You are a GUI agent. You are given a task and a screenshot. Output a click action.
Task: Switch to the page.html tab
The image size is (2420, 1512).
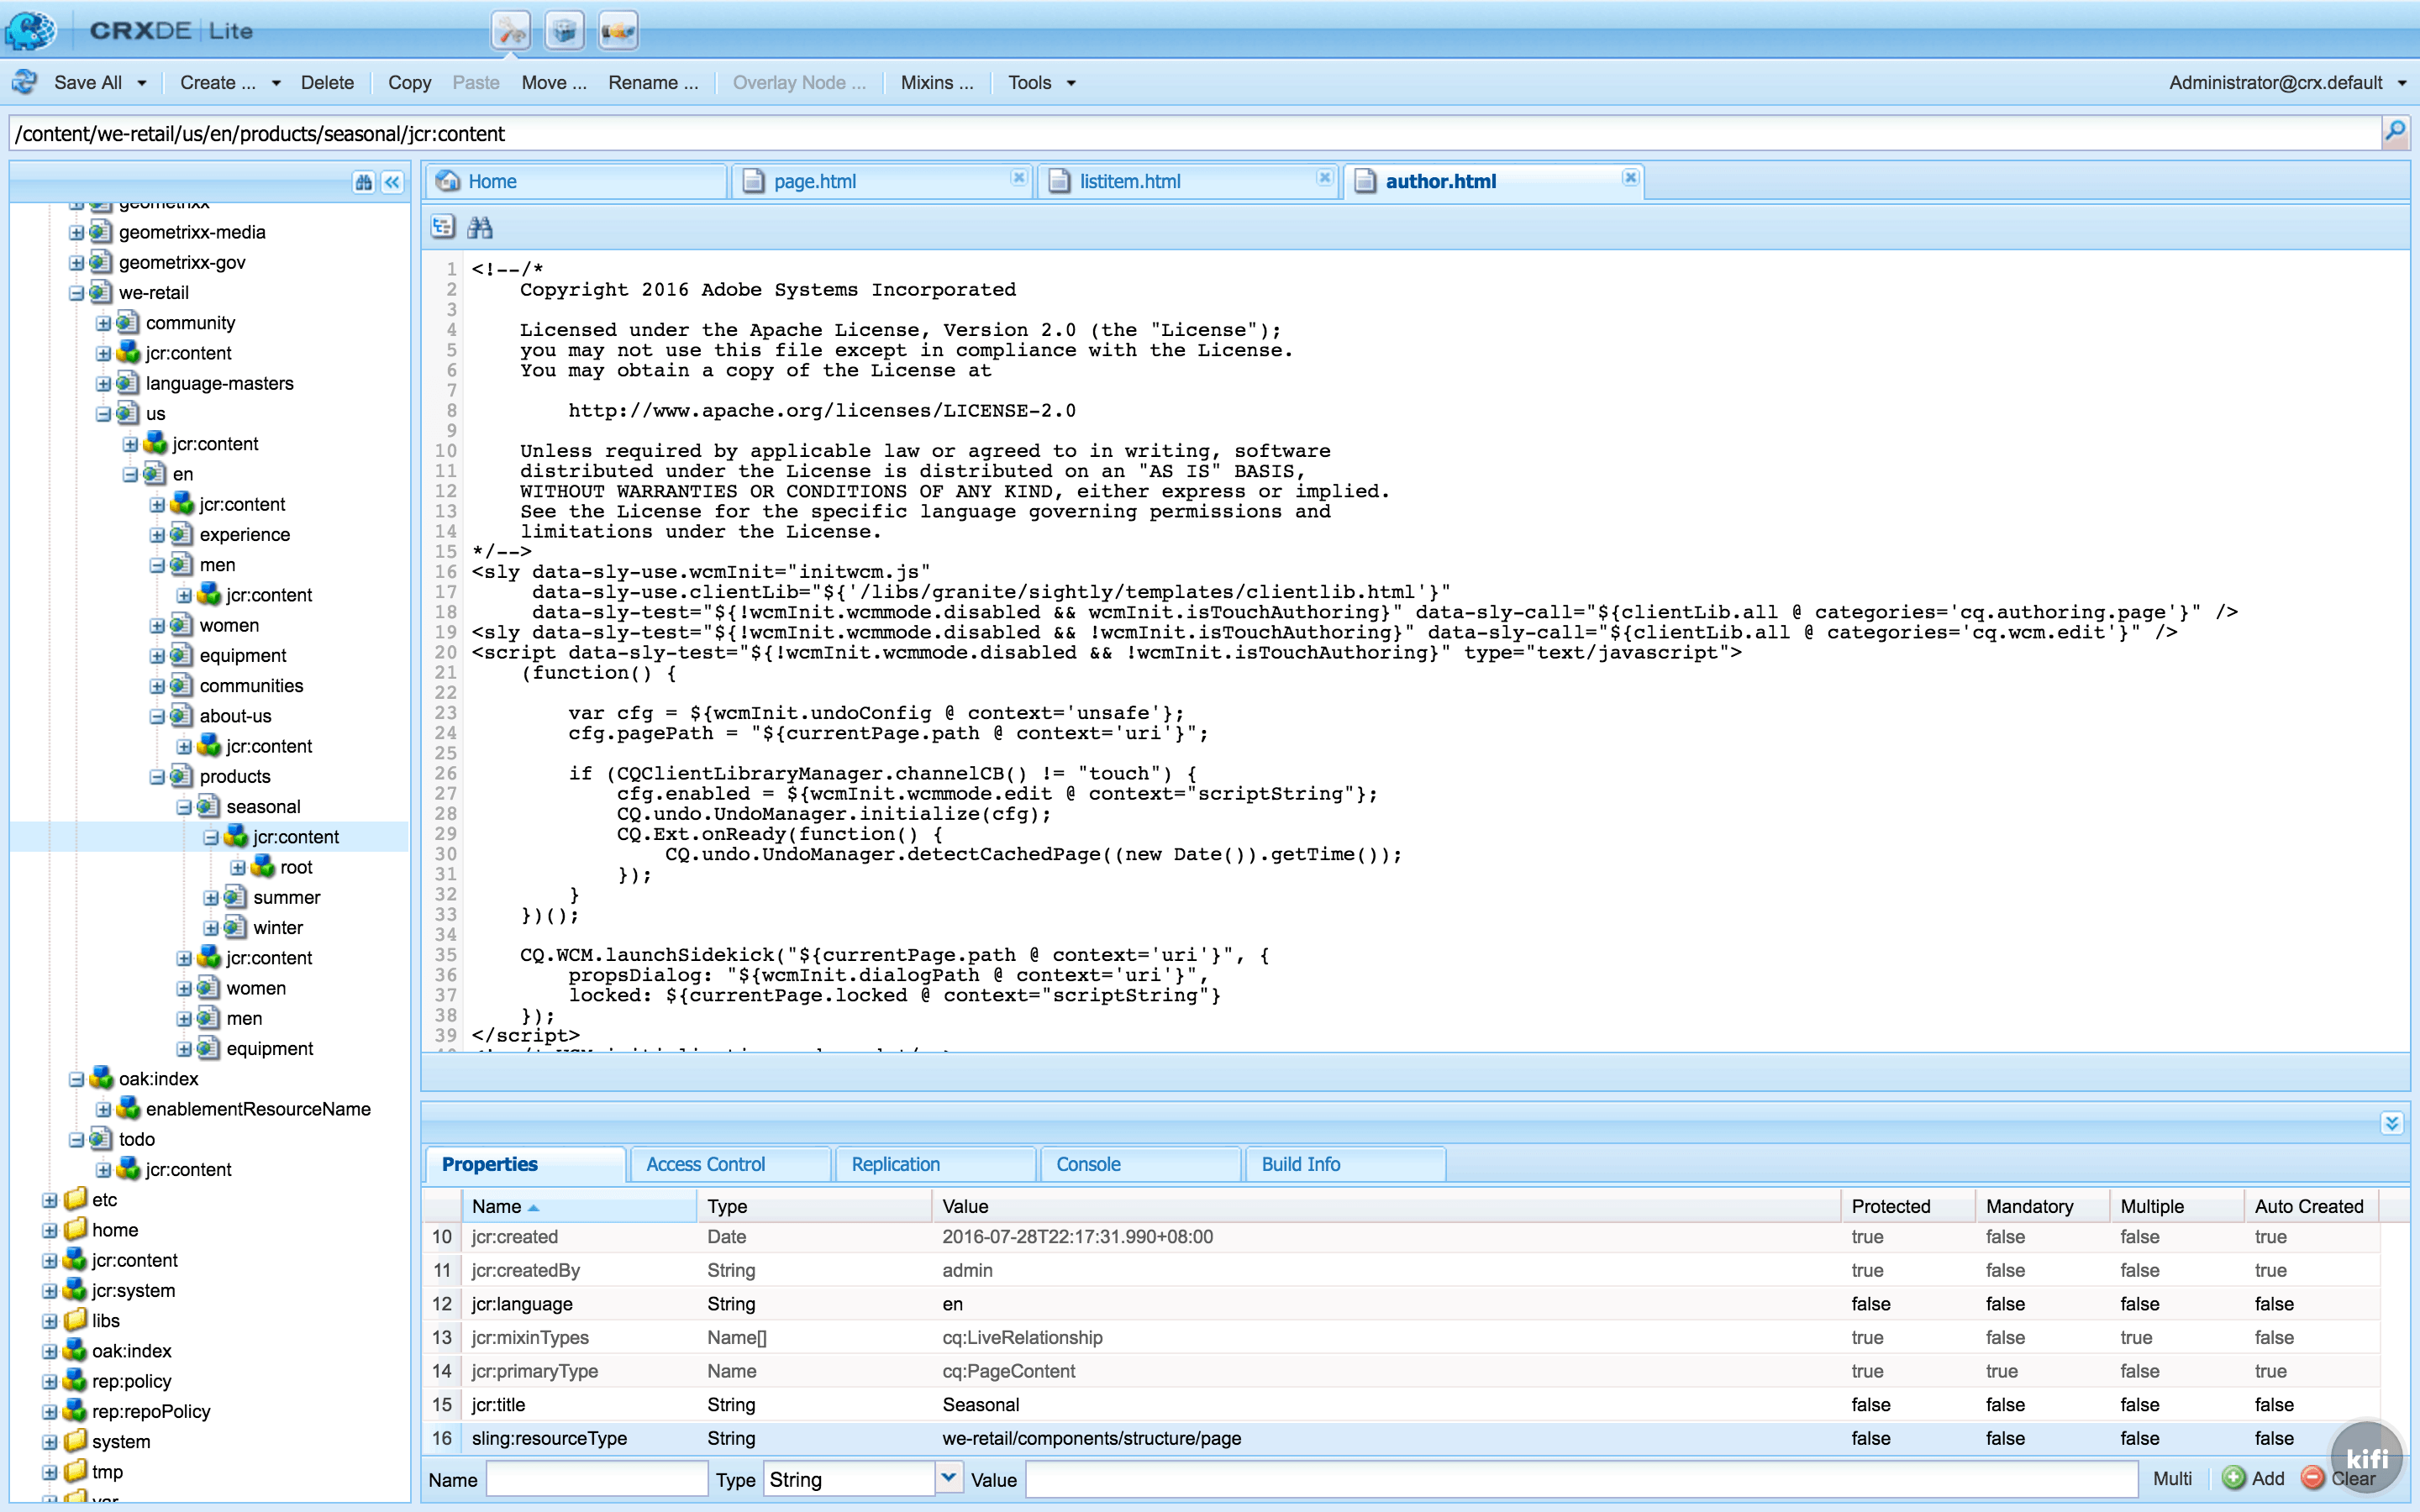click(814, 181)
